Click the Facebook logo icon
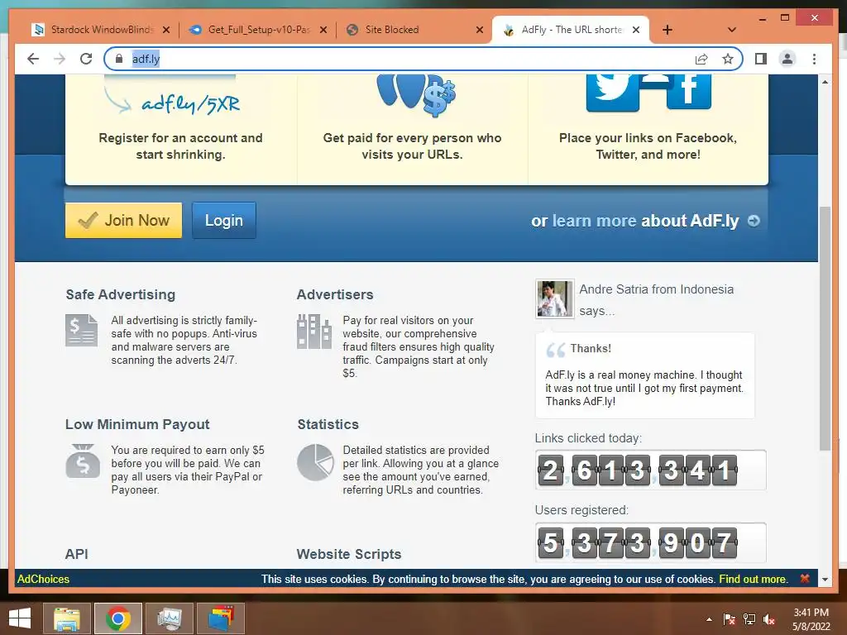This screenshot has height=635, width=847. click(x=688, y=91)
